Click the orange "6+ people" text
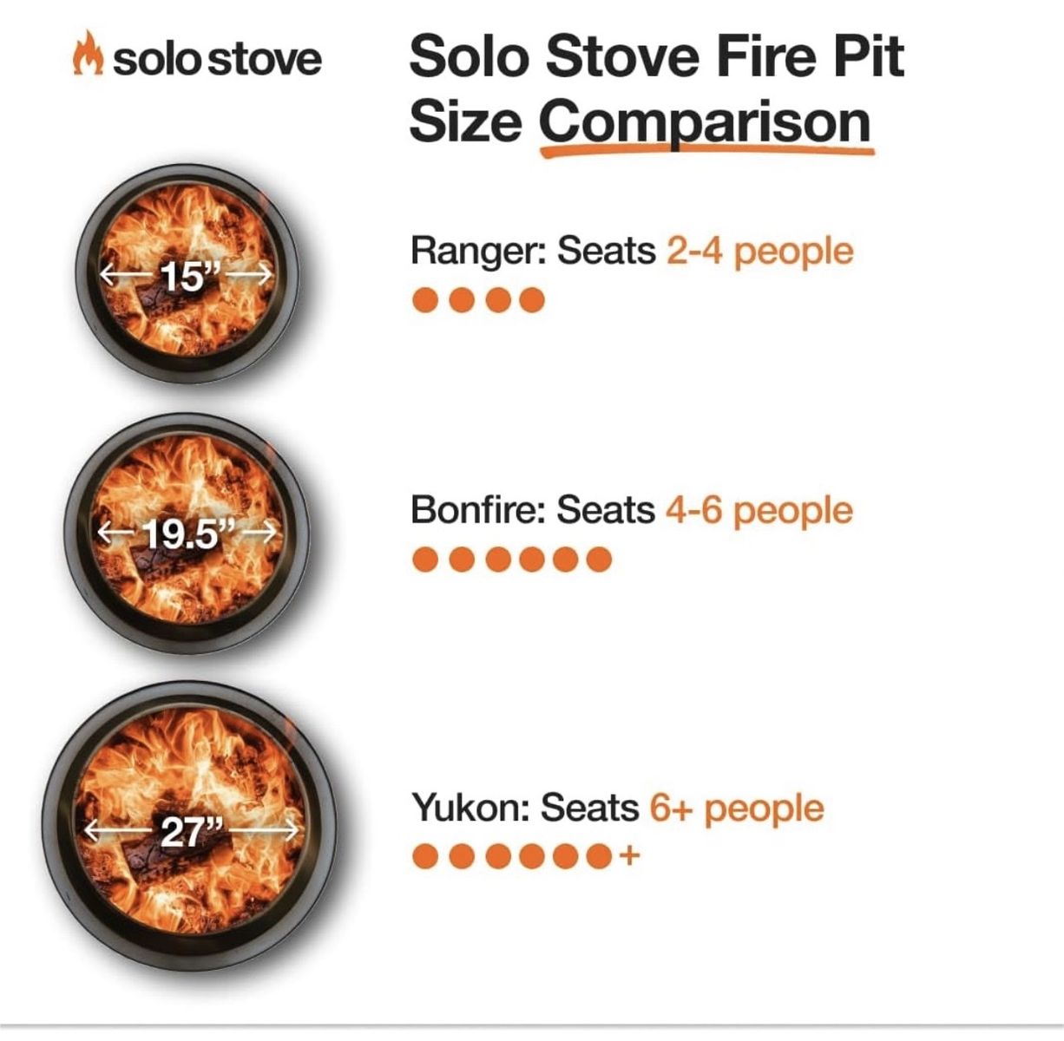Viewport: 1064px width, 1041px height. (736, 808)
